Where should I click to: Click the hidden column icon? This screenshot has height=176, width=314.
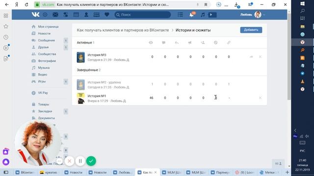[216, 43]
